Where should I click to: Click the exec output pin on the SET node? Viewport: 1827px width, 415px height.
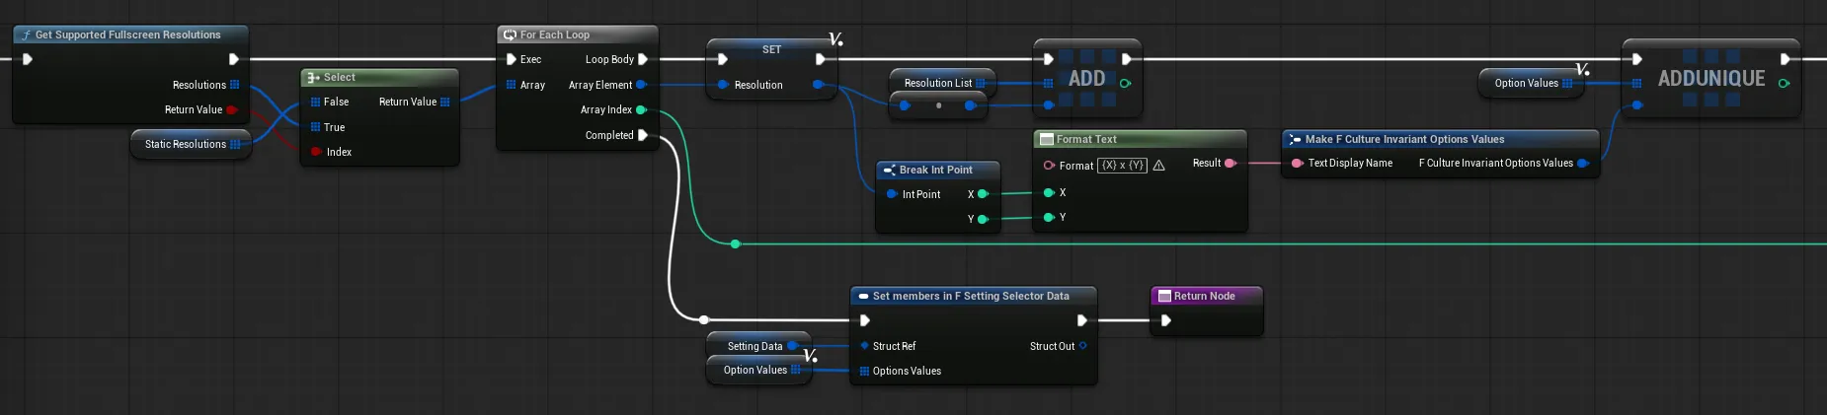[x=821, y=59]
